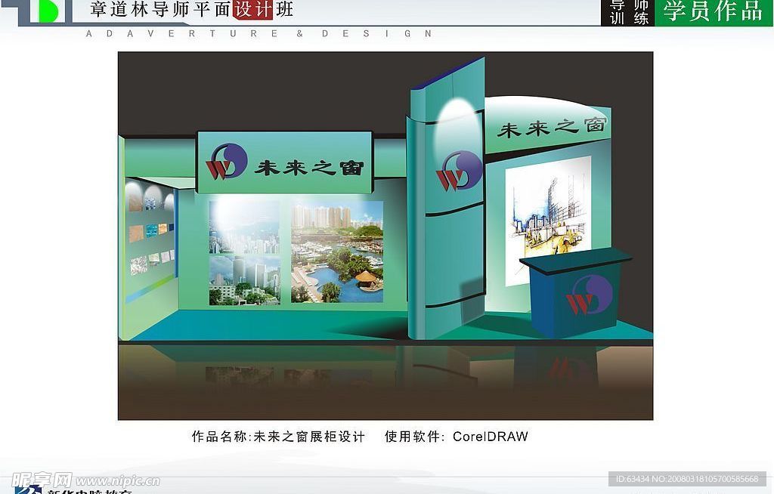Select the architectural sketch poster

547,219
